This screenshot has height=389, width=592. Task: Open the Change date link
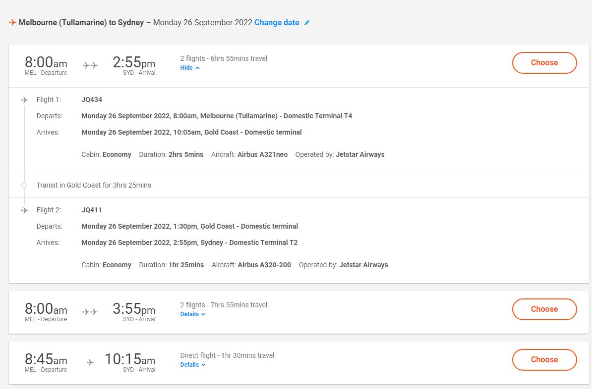click(x=277, y=23)
